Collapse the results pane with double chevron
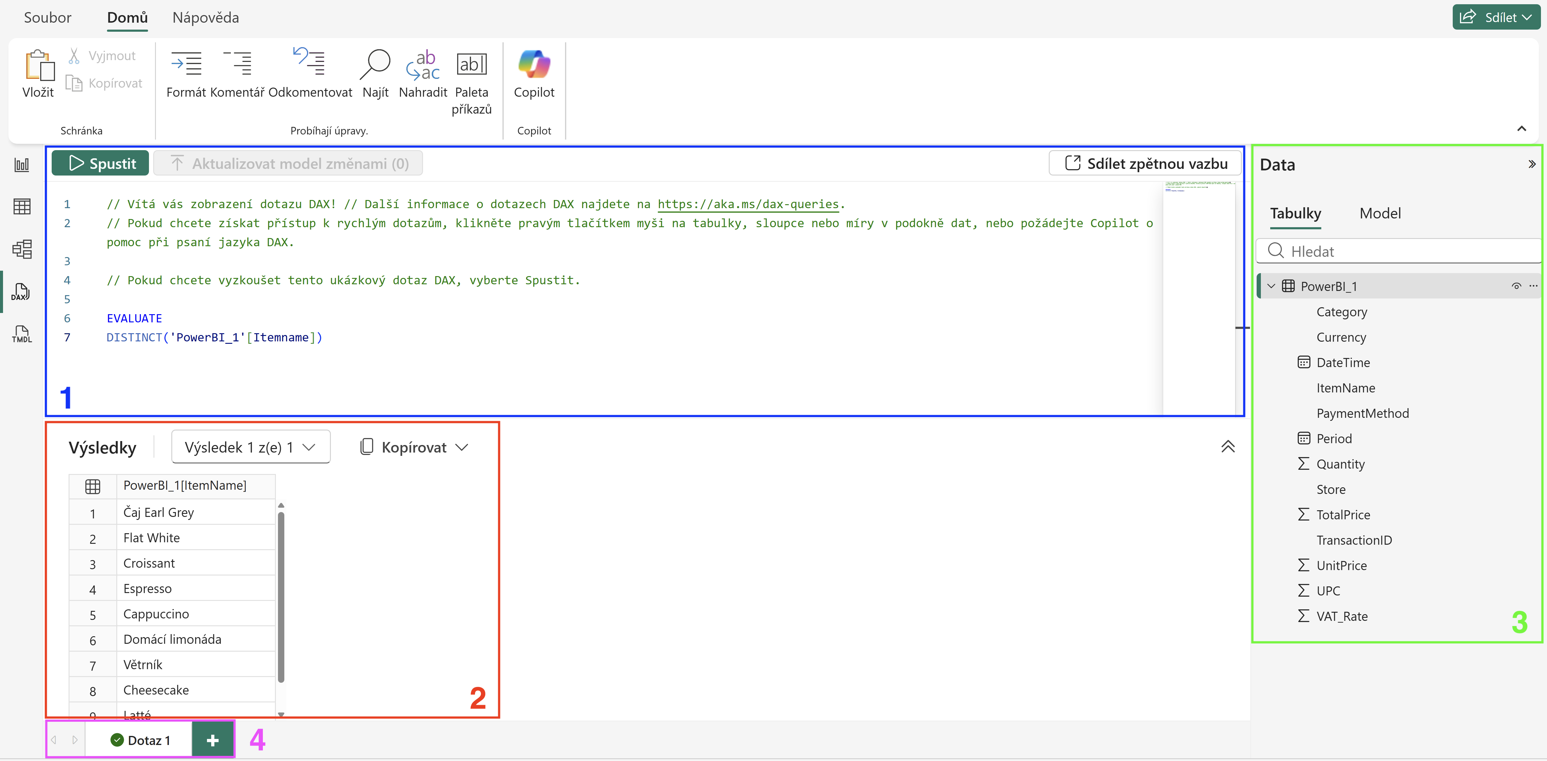This screenshot has height=761, width=1547. 1228,446
